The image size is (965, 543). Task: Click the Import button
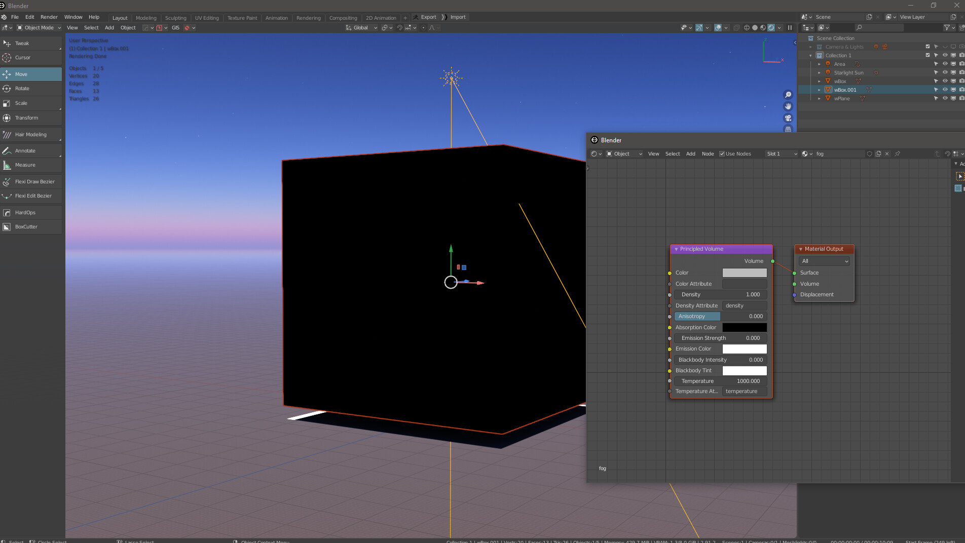coord(459,17)
